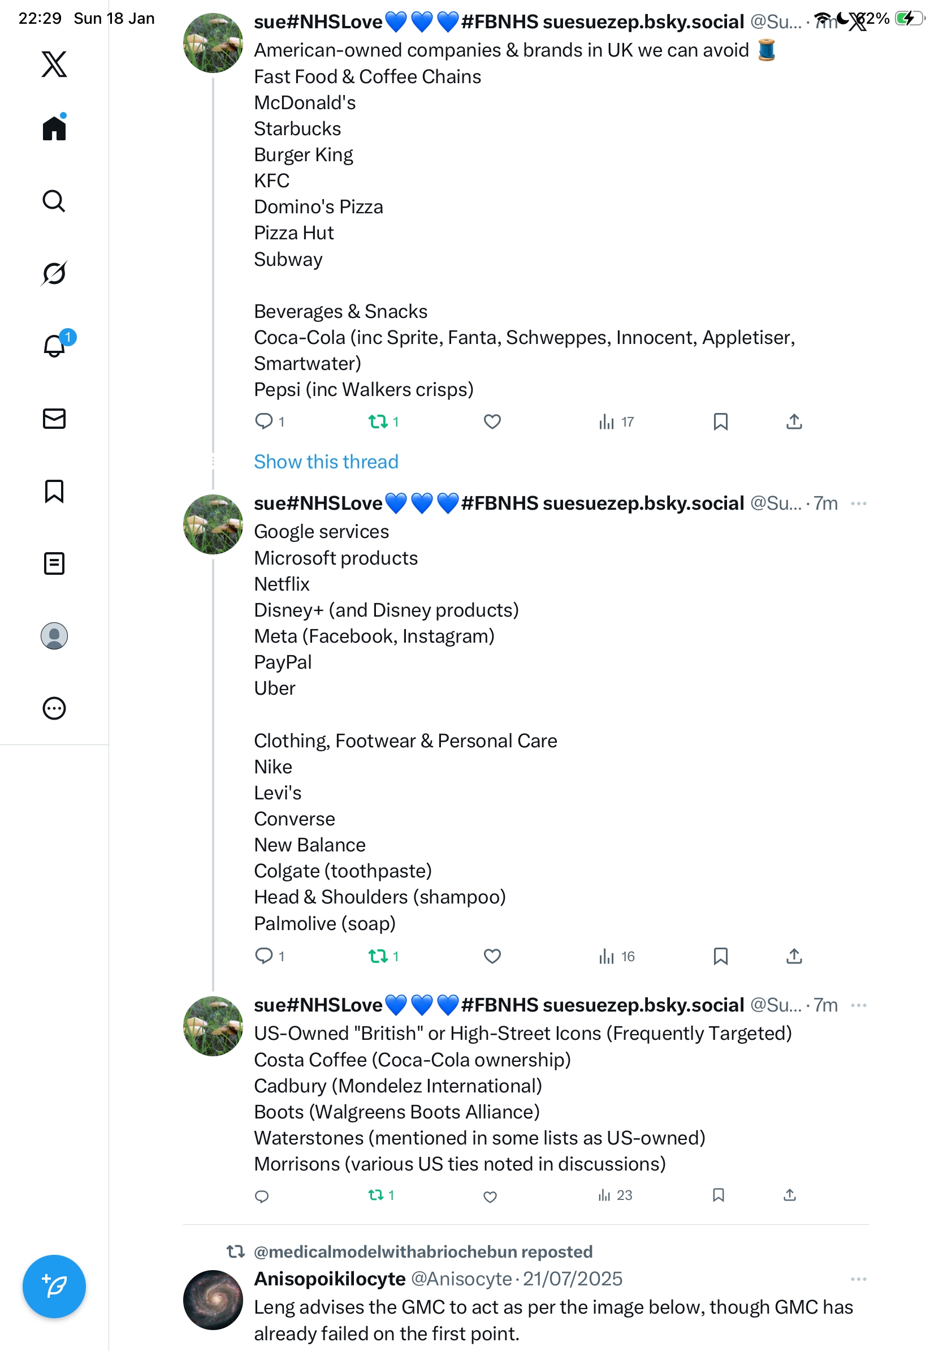The image size is (943, 1351).
Task: Open Bookmarks from the sidebar
Action: (x=54, y=491)
